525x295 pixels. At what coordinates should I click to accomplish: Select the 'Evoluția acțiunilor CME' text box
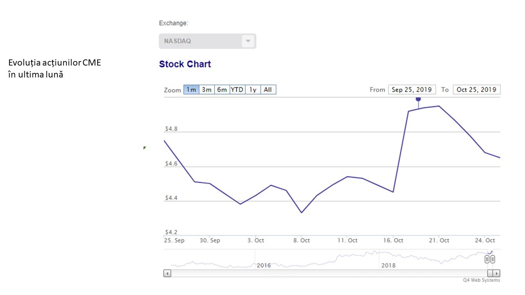pyautogui.click(x=55, y=69)
